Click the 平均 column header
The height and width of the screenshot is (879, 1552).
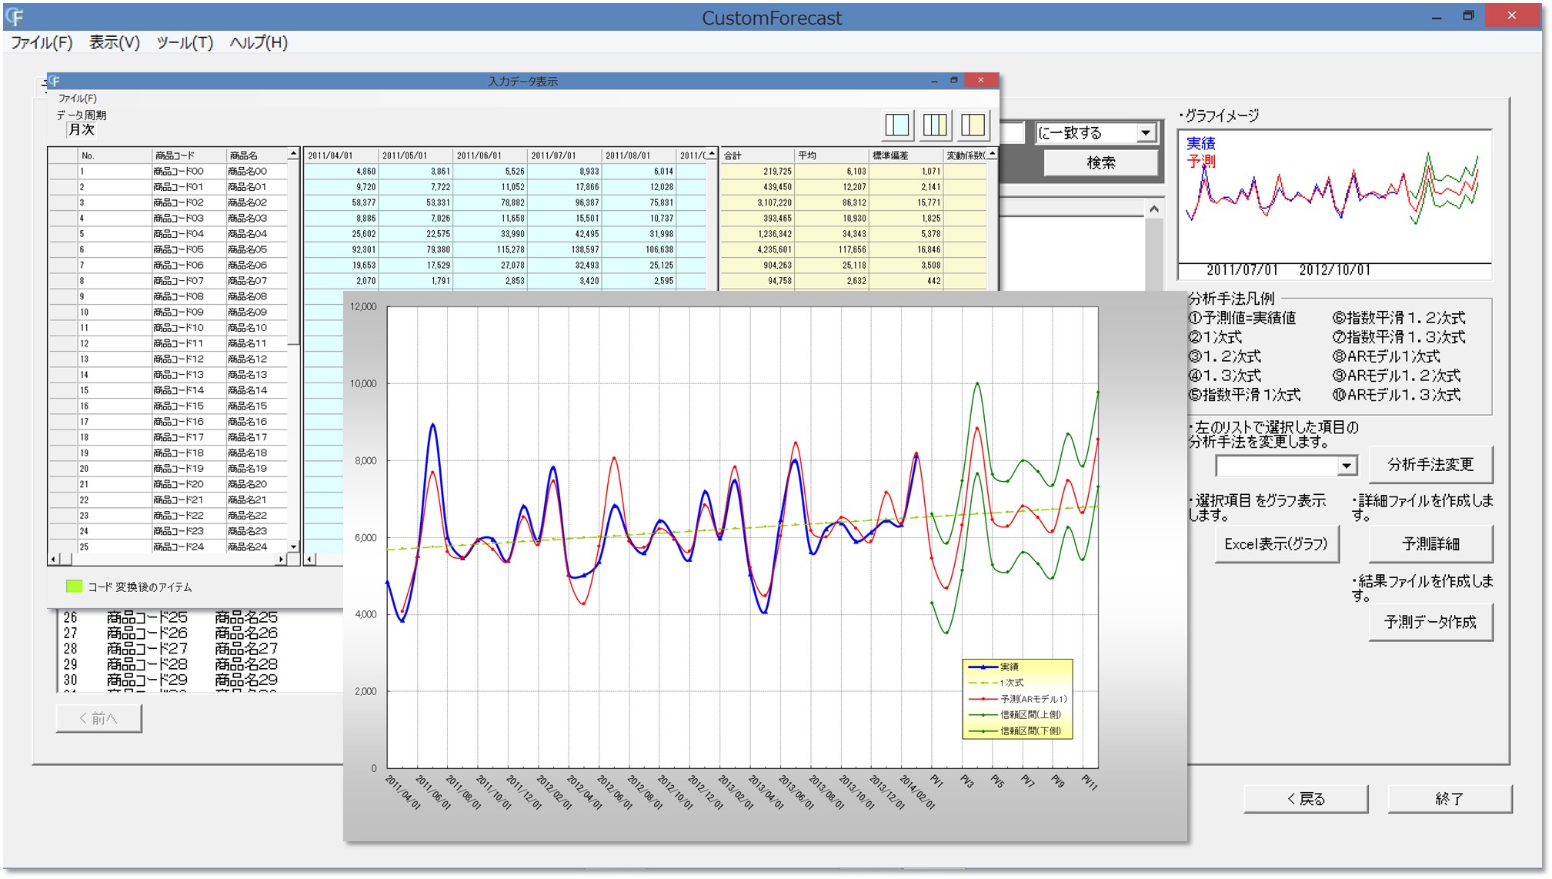pos(831,155)
